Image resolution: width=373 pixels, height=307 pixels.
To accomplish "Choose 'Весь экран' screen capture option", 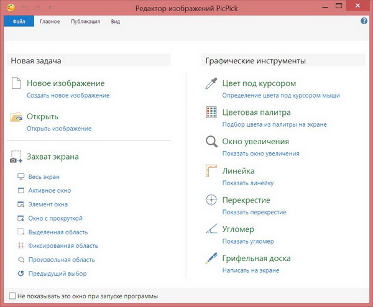I will click(x=44, y=176).
